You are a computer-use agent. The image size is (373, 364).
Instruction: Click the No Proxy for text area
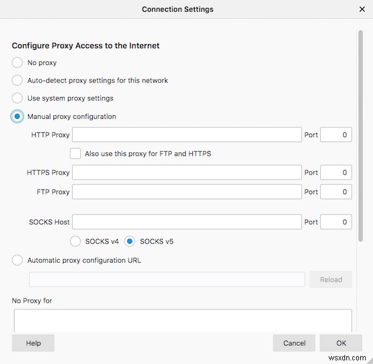tap(182, 320)
